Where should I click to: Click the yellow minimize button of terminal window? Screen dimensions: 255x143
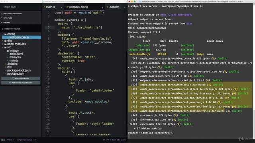coord(132,2)
